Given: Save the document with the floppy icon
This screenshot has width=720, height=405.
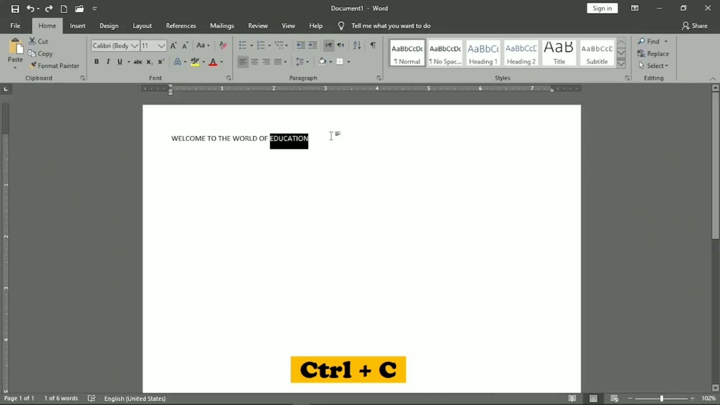Looking at the screenshot, I should tap(15, 8).
